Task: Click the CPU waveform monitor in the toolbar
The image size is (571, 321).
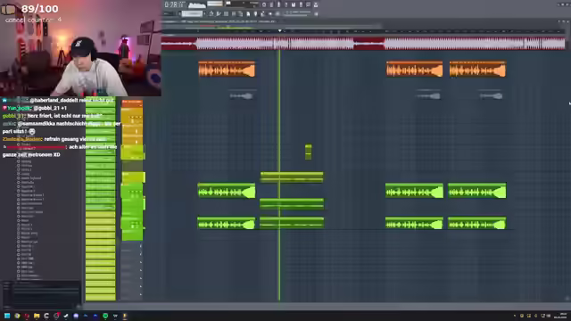Action: tap(197, 4)
